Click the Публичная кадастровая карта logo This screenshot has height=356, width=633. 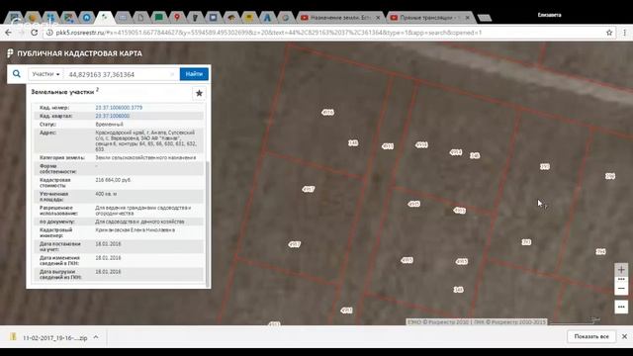tap(75, 53)
